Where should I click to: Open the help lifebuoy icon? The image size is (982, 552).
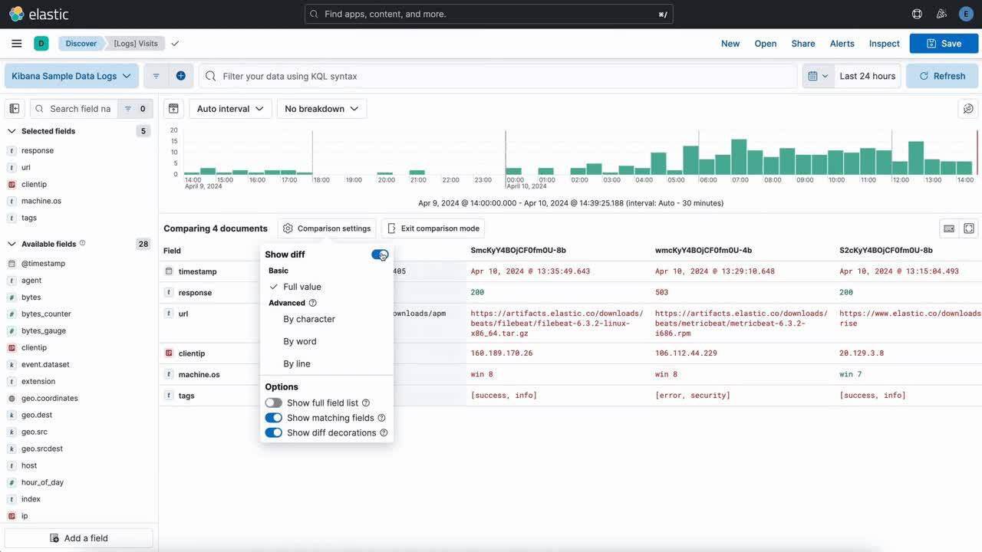click(917, 14)
